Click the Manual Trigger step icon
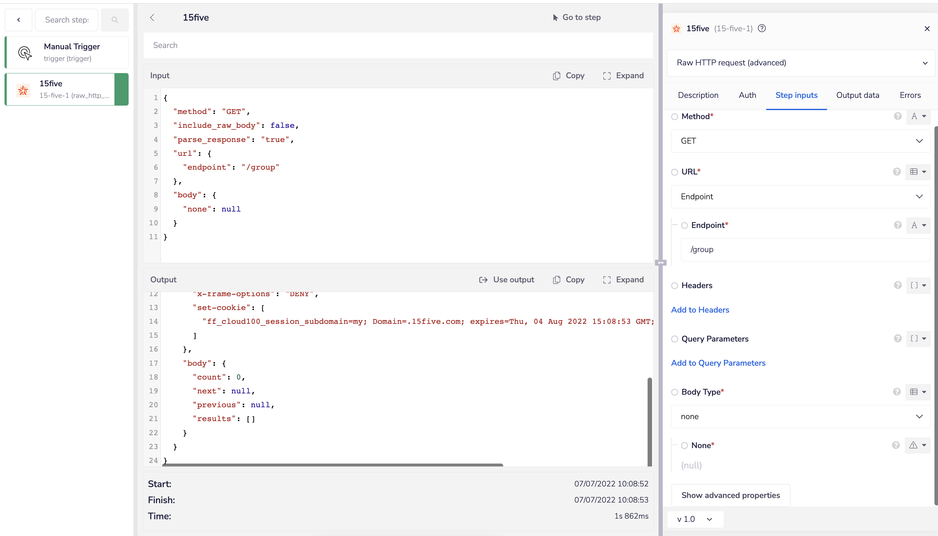Screen dimensions: 938x536 (25, 53)
